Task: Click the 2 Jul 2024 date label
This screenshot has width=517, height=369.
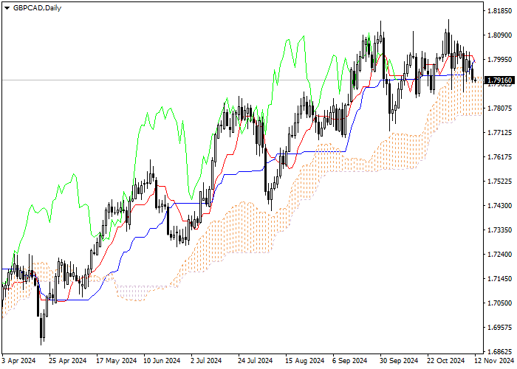Action: tap(206, 361)
